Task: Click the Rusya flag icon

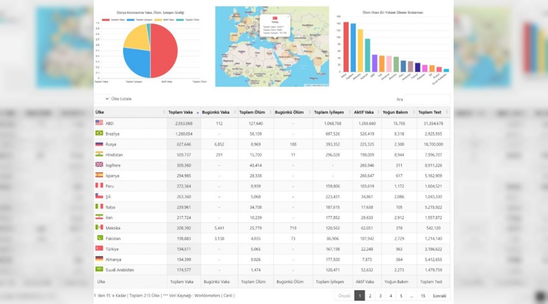Action: click(99, 143)
